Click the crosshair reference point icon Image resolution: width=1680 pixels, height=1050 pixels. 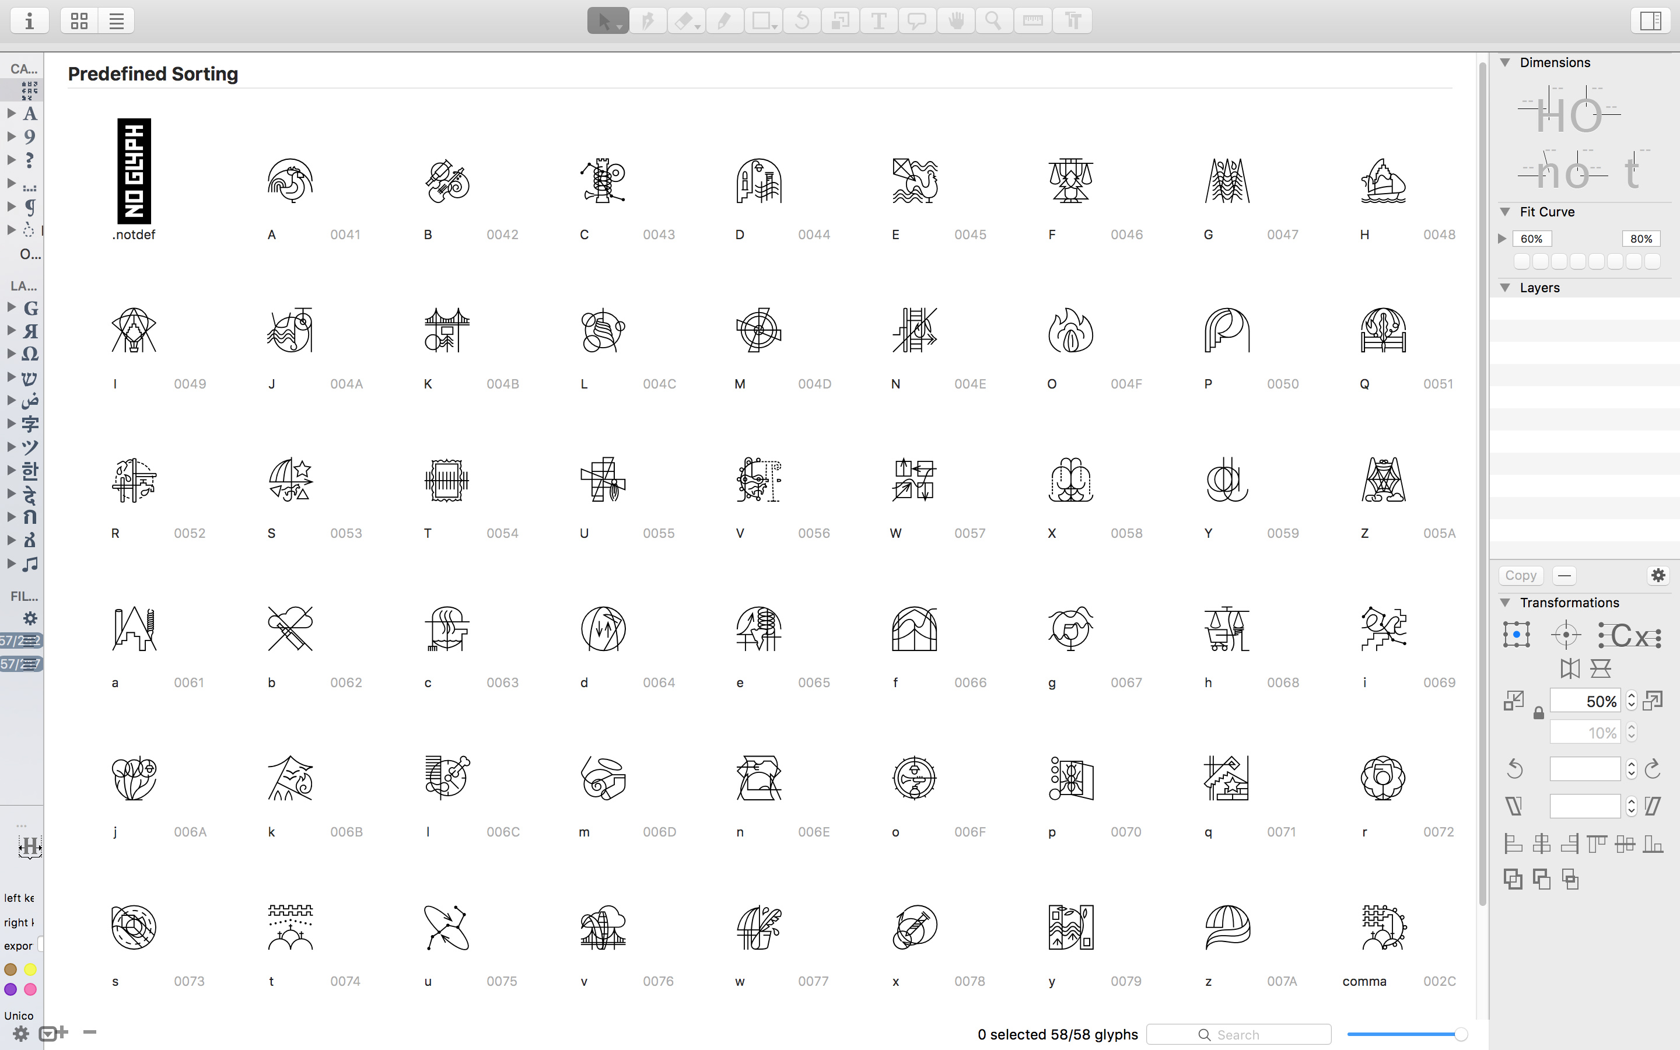pyautogui.click(x=1566, y=635)
